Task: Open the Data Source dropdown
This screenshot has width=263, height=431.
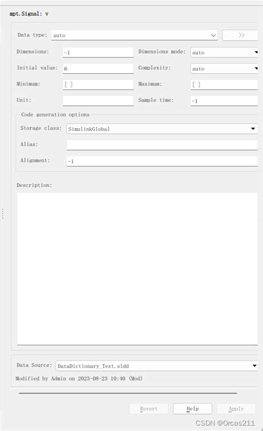Action: 156,366
